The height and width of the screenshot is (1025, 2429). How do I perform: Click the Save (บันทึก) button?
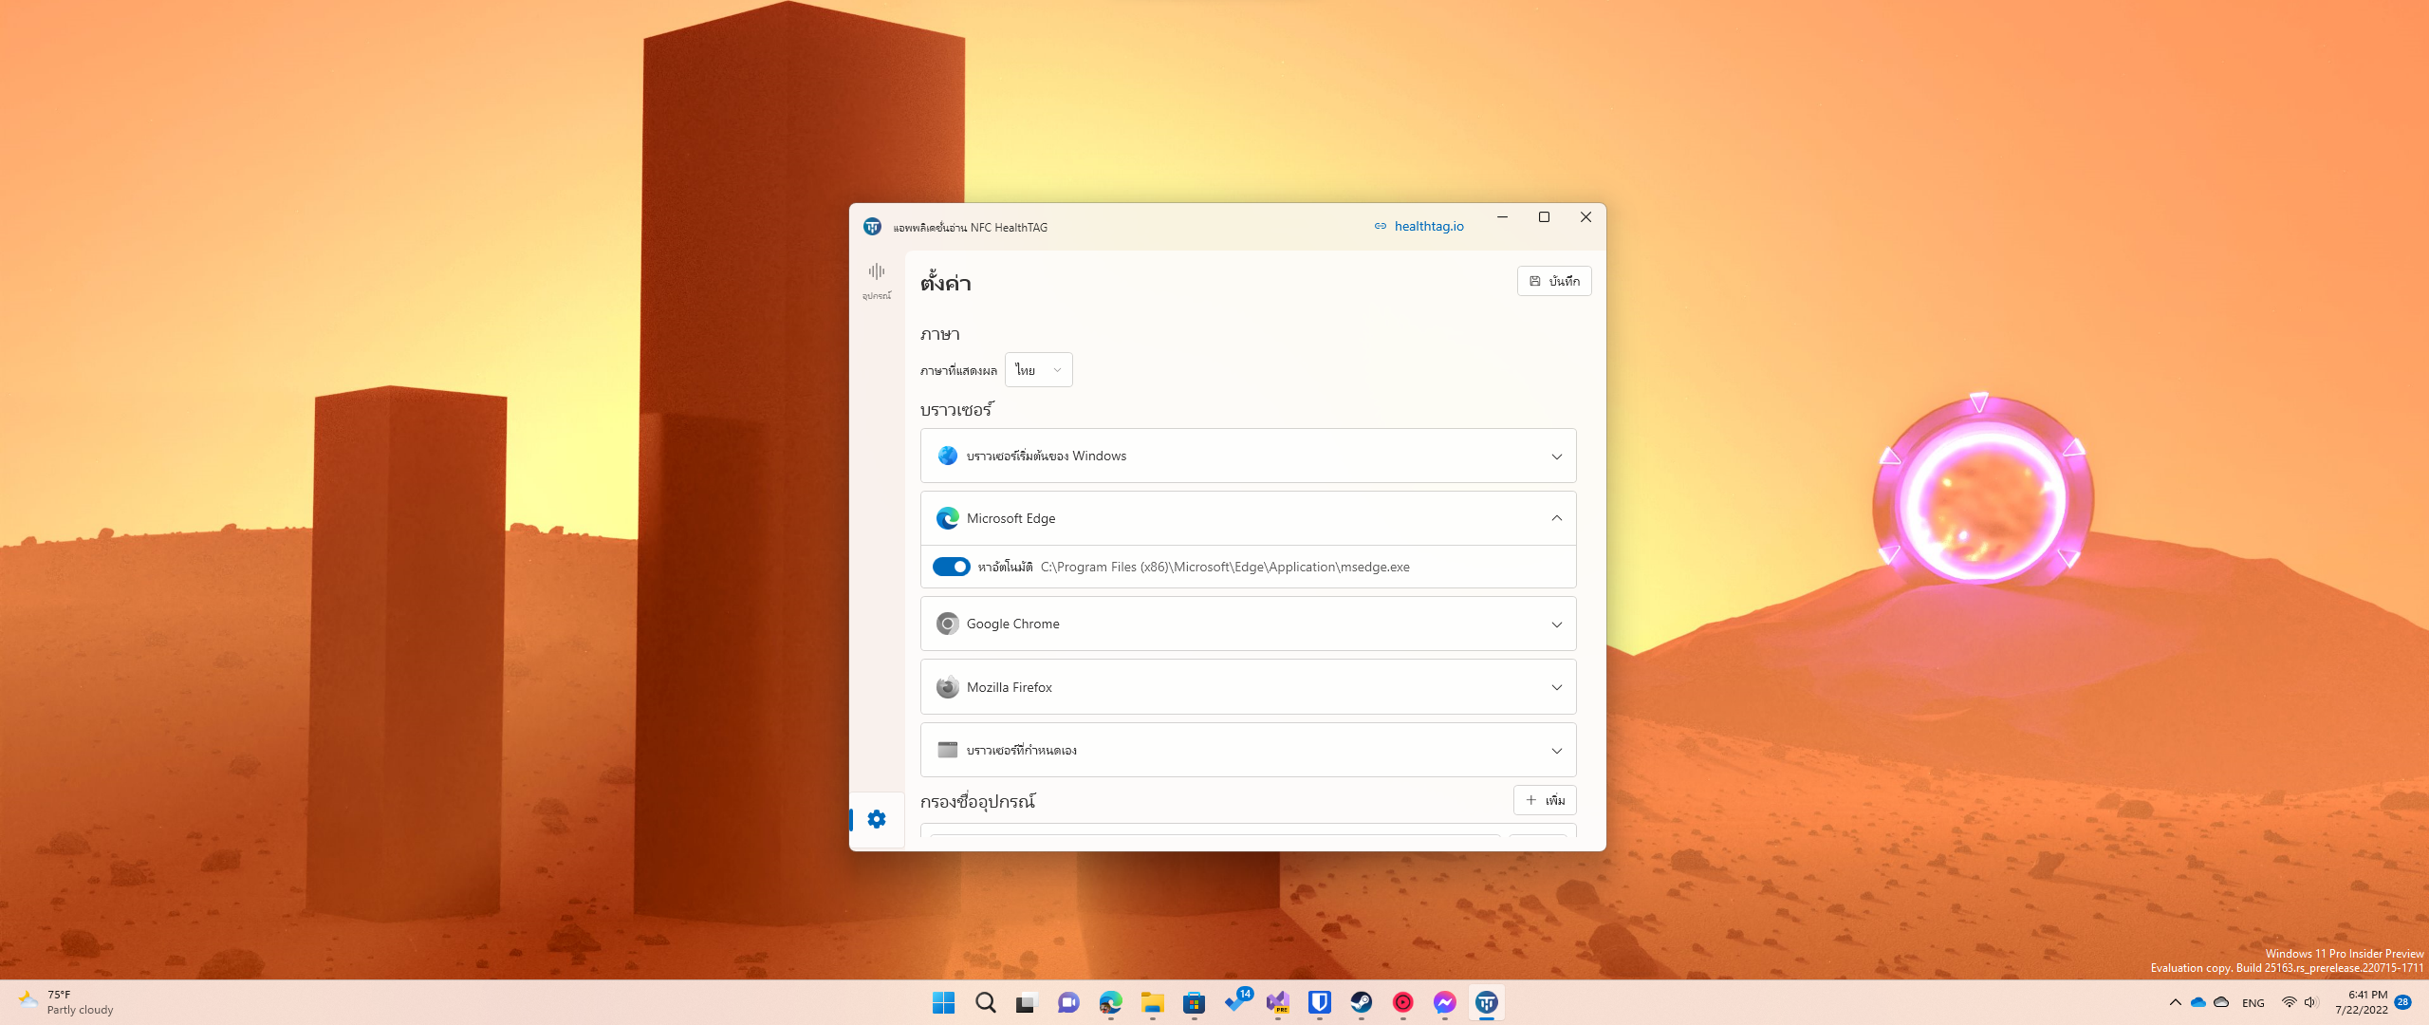pos(1553,281)
